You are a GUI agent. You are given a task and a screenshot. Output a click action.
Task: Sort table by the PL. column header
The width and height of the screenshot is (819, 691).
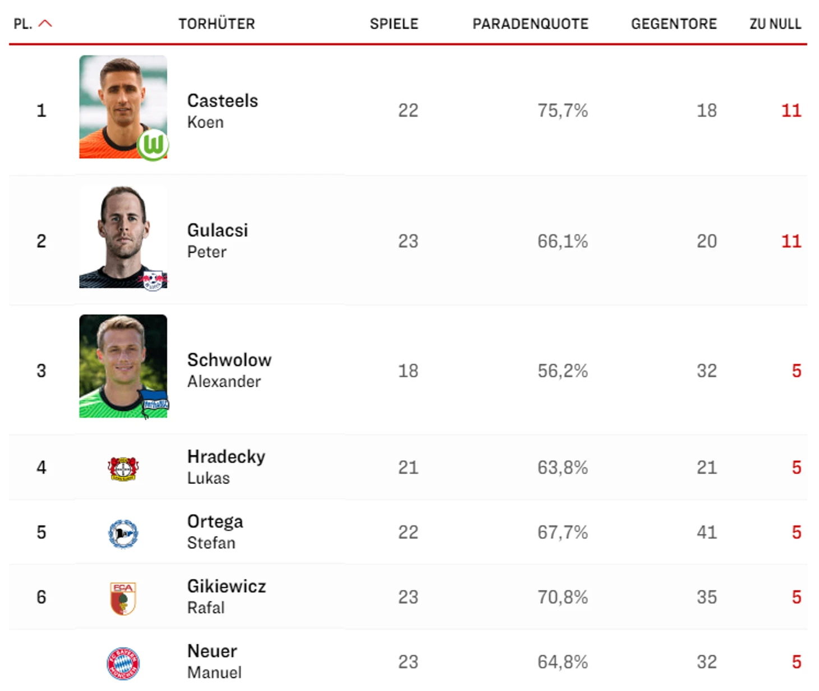(23, 24)
